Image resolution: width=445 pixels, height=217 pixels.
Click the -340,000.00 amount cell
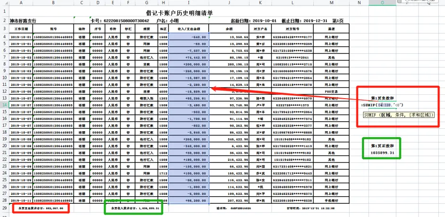point(188,146)
